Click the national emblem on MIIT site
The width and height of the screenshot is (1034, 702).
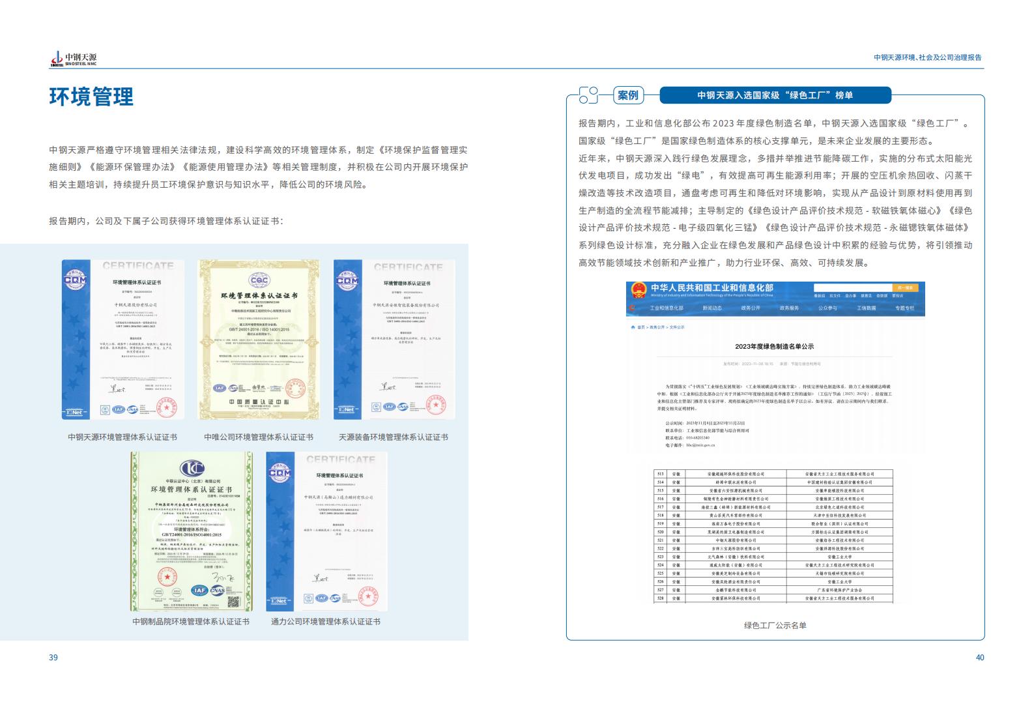tap(637, 291)
